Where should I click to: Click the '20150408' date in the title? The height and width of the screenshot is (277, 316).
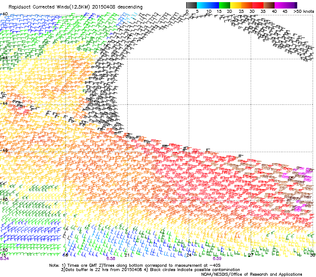104,7
